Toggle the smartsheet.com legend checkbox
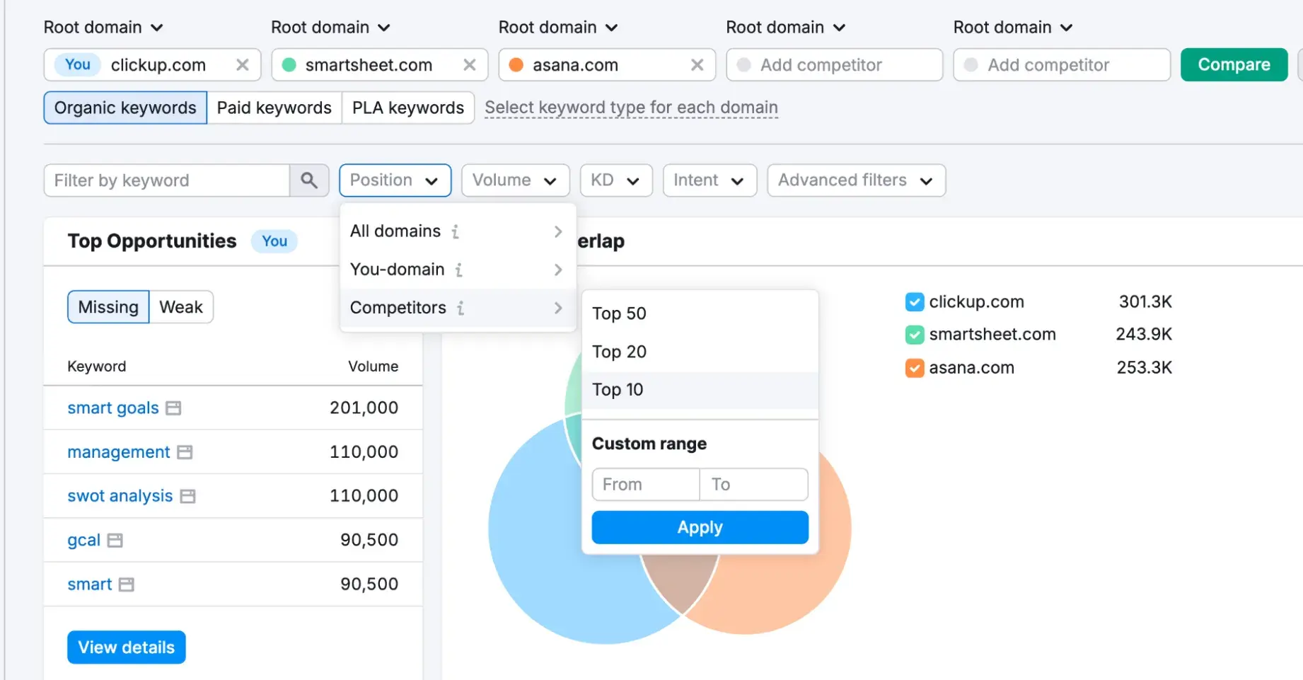 click(914, 335)
